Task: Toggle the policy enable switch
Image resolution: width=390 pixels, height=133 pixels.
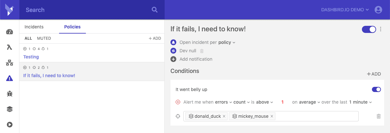Action: [x=369, y=29]
